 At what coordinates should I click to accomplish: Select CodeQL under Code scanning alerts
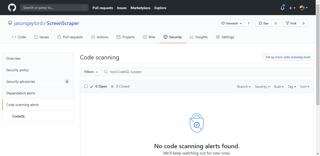[x=38, y=116]
